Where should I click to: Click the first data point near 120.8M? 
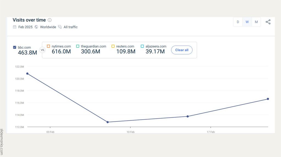pos(27,74)
